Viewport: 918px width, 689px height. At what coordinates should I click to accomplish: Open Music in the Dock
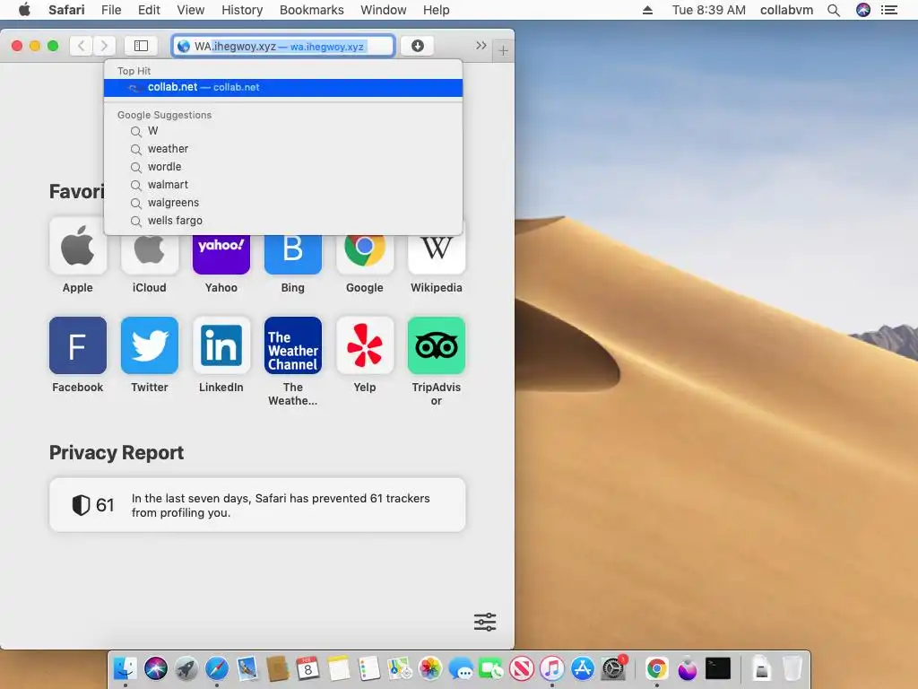click(552, 667)
